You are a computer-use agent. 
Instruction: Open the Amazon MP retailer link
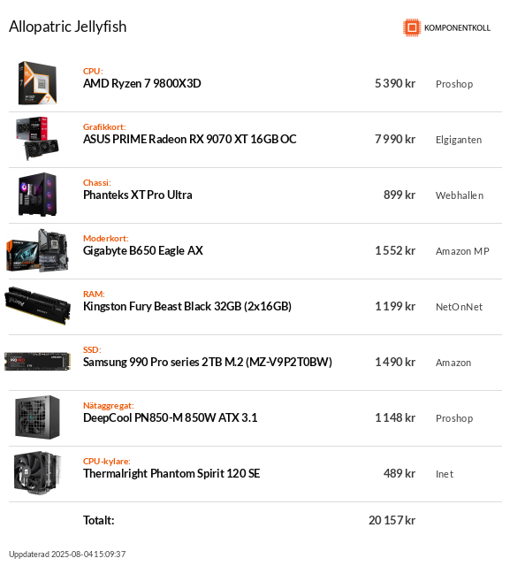coord(462,251)
